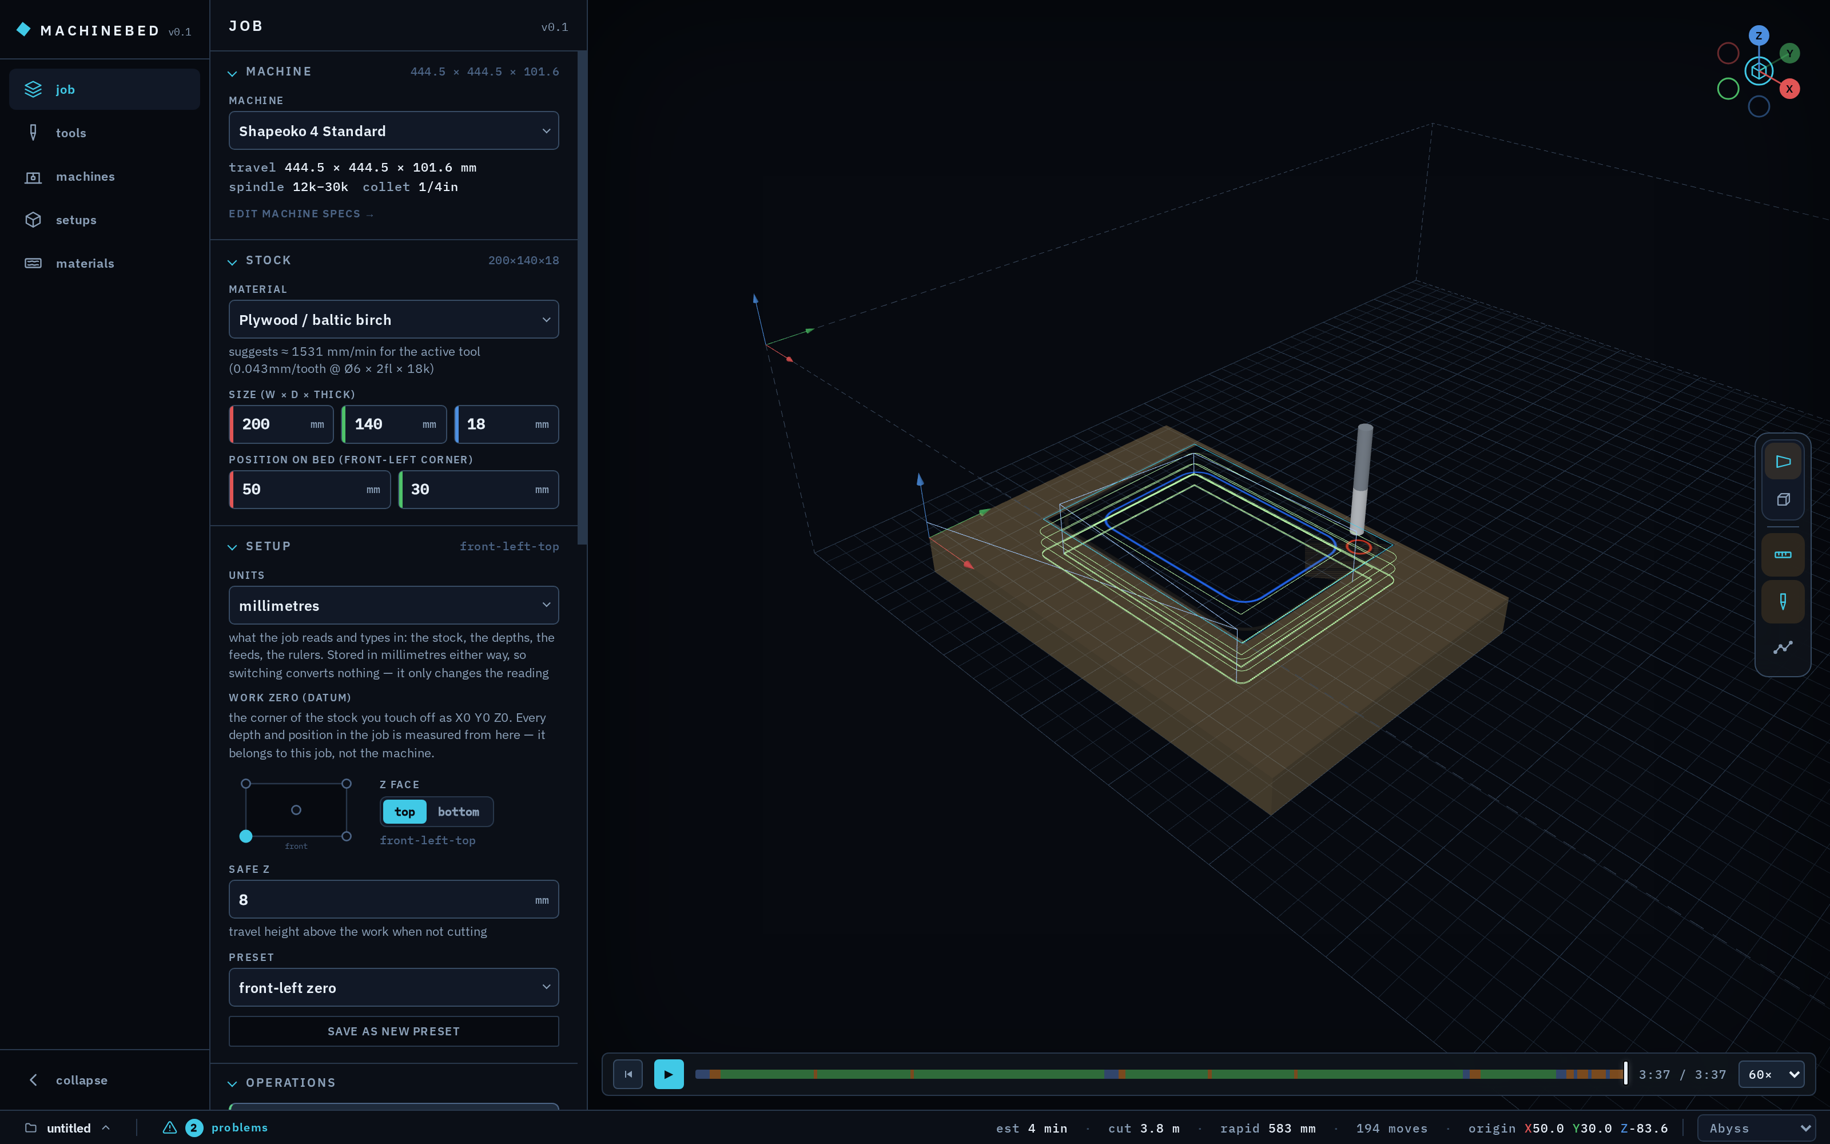
Task: Click the warning triangle icon
Action: [169, 1127]
